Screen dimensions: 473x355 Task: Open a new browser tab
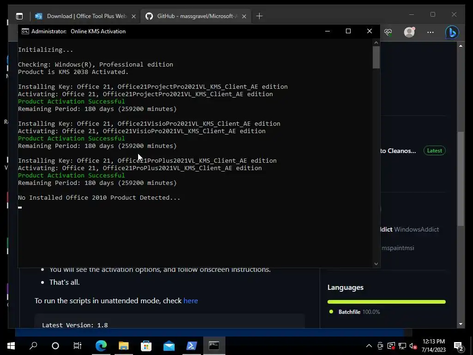(260, 16)
